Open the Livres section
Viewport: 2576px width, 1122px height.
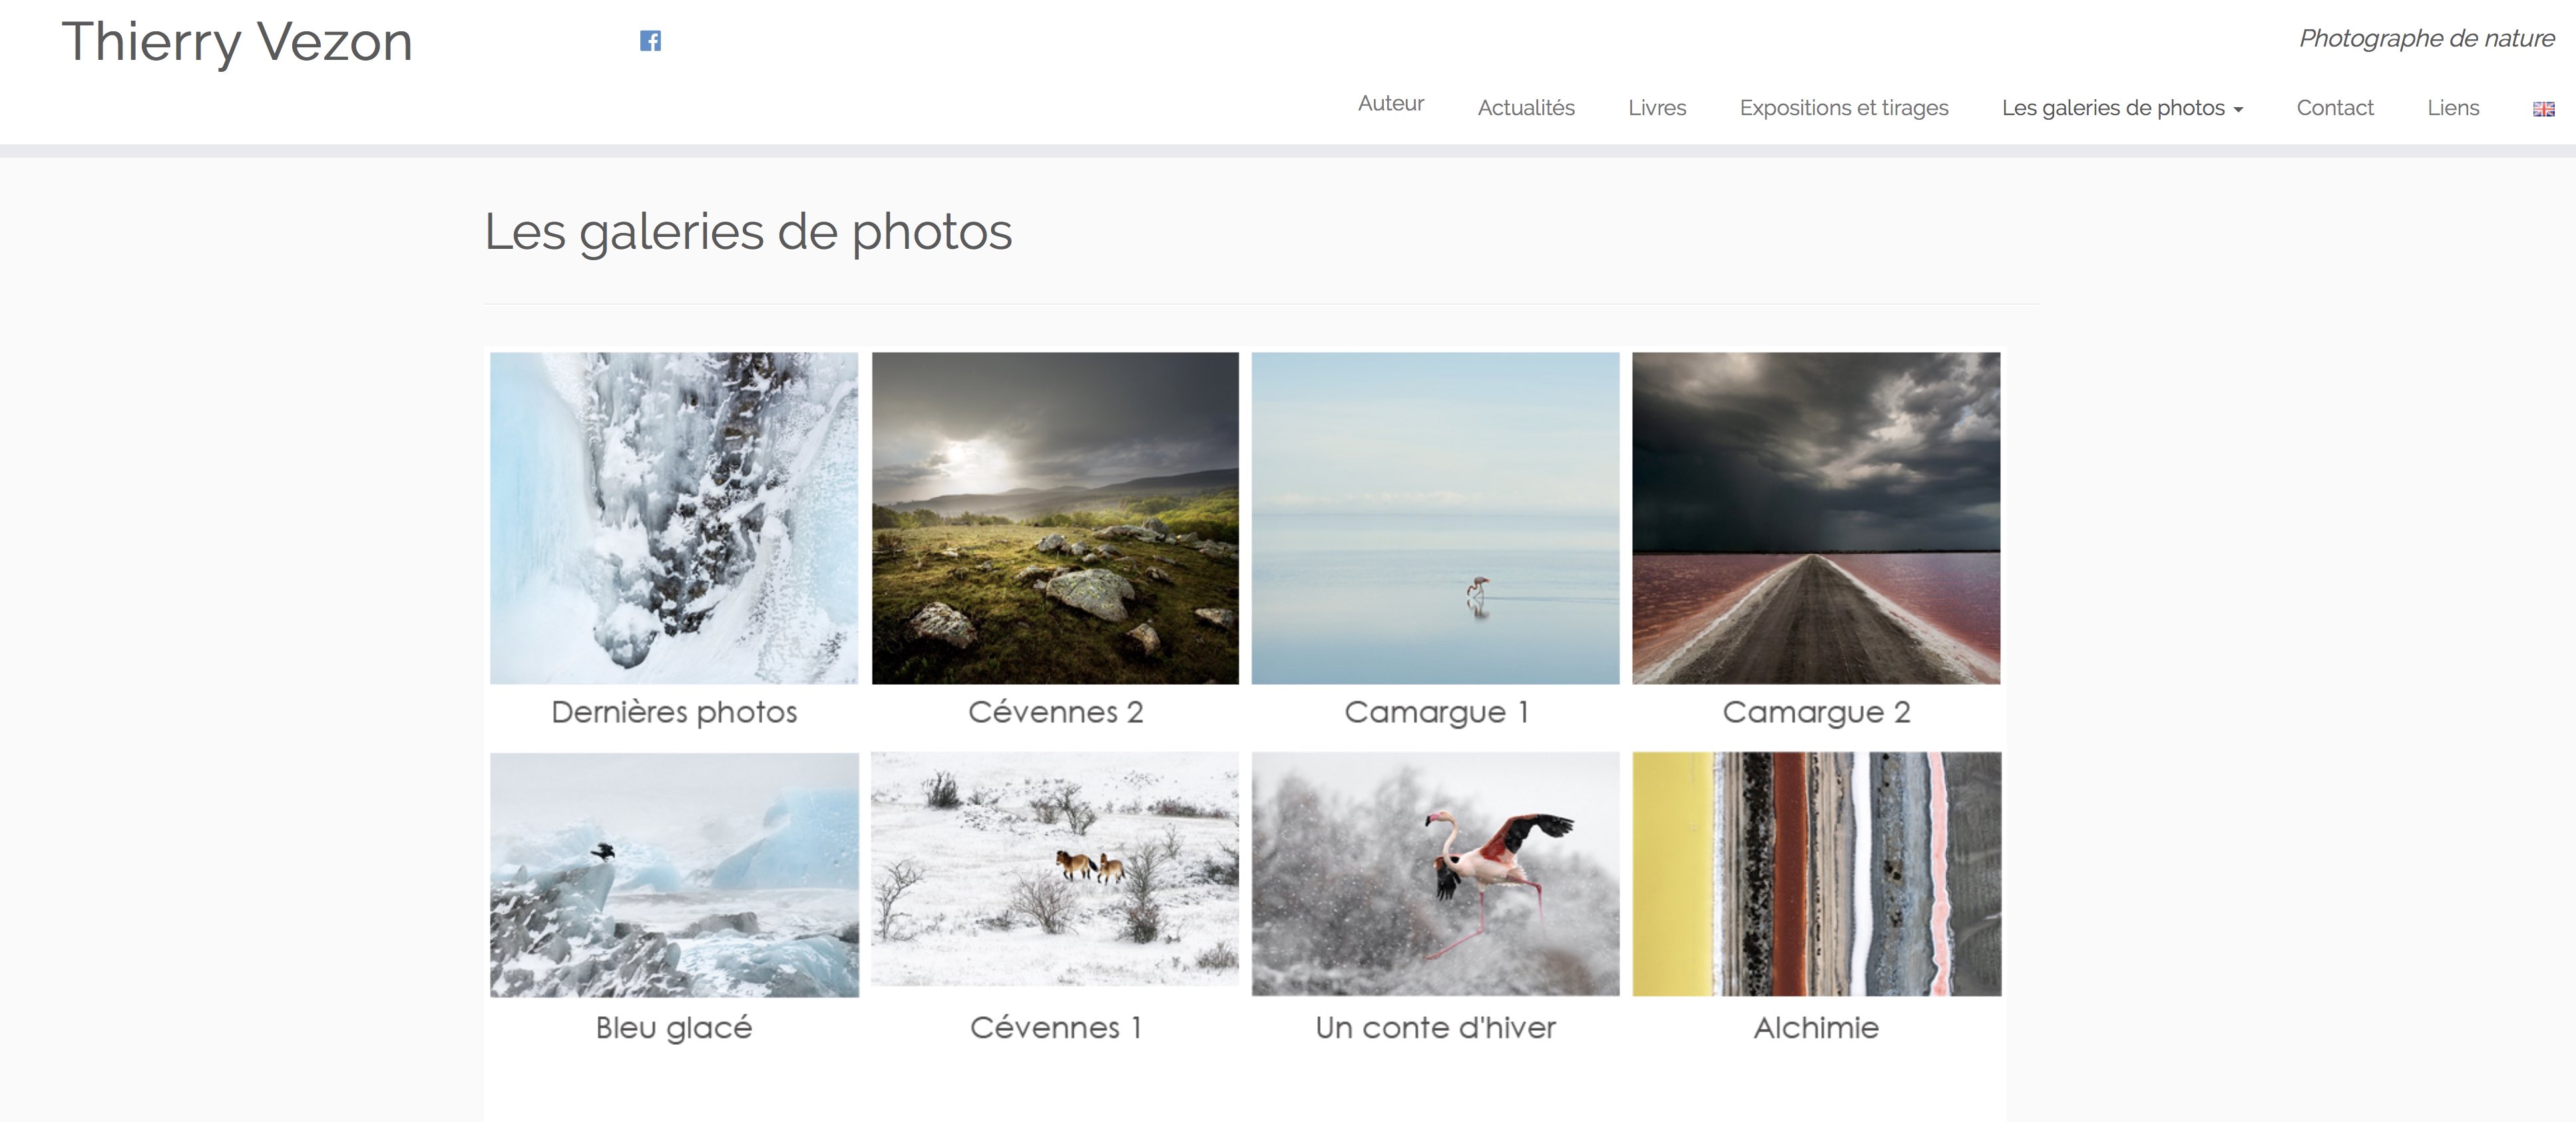pyautogui.click(x=1657, y=108)
